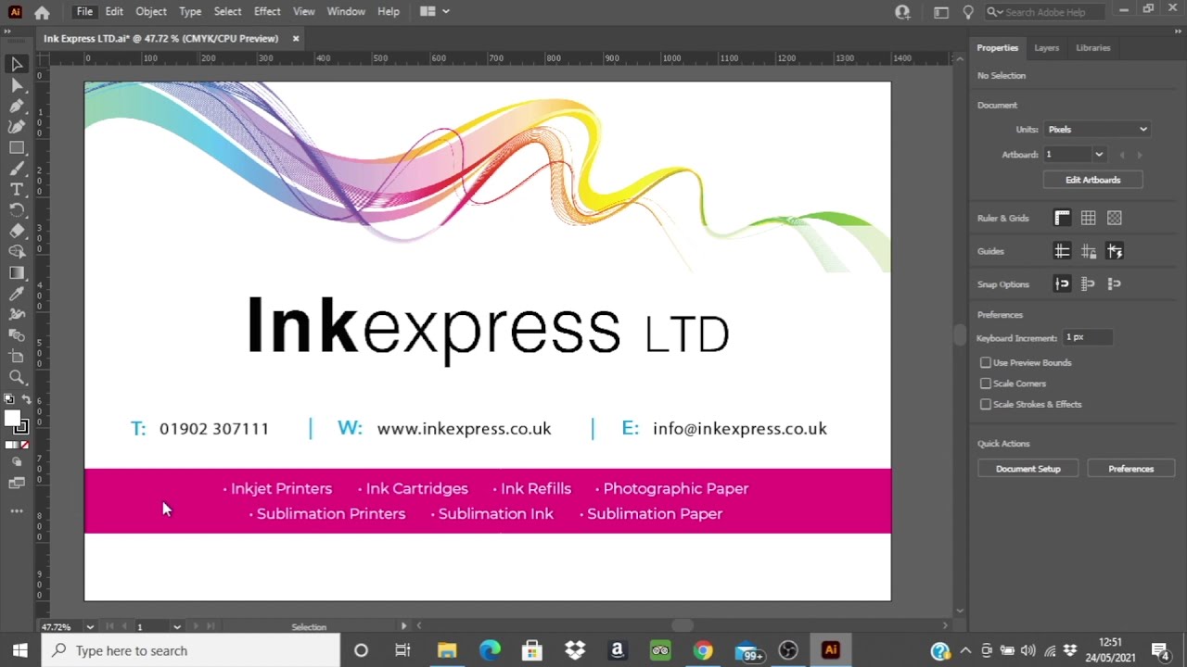Image resolution: width=1187 pixels, height=667 pixels.
Task: Select the Rotate tool
Action: tap(17, 210)
